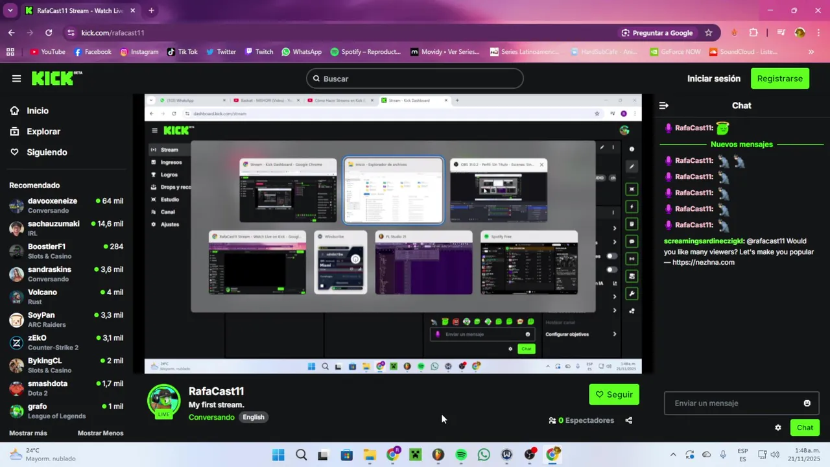
Task: Follow RafaCast11 with Seguir button
Action: tap(614, 394)
